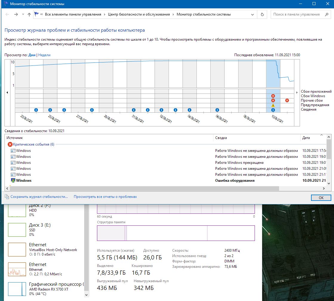
Task: Switch the view to Недели
Action: tap(44, 55)
